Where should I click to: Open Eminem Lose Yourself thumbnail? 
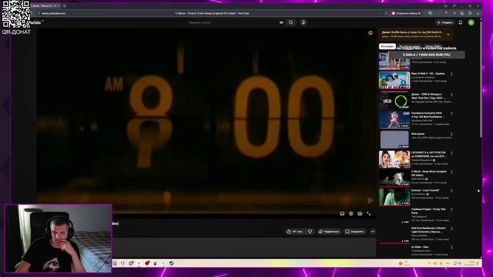394,197
